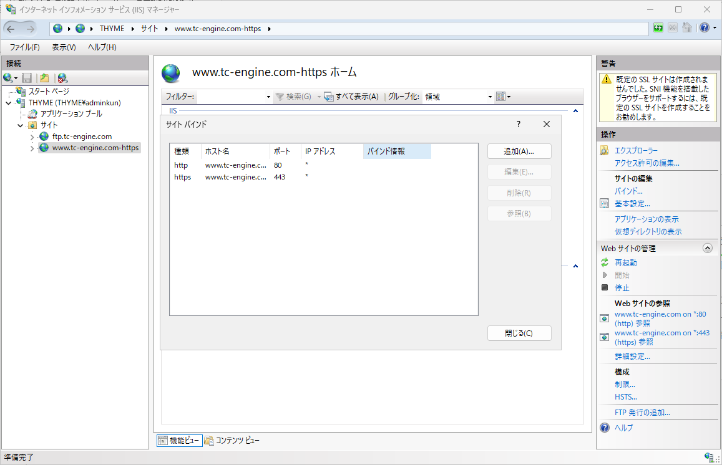The height and width of the screenshot is (465, 722).
Task: Click the Restart (再起動) icon
Action: (605, 262)
